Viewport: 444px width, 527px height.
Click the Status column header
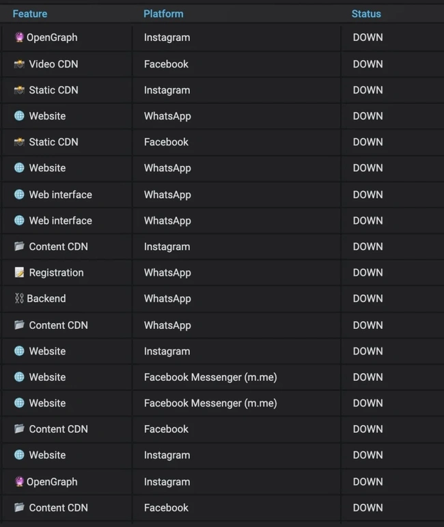coord(366,14)
